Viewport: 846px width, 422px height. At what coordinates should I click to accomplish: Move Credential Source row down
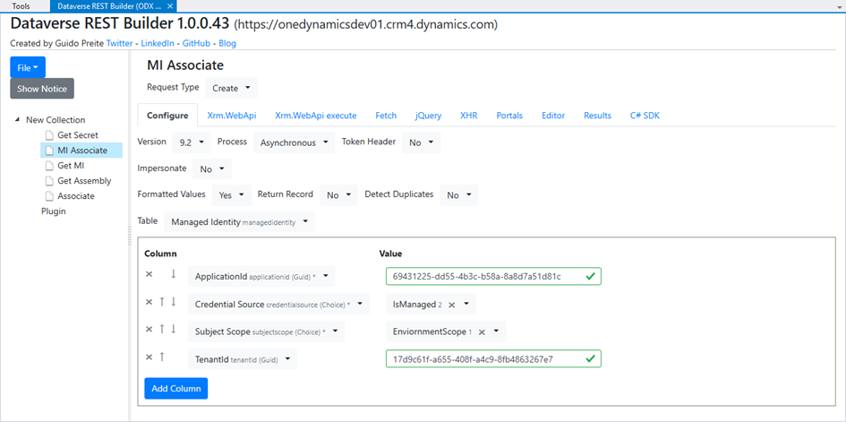pos(173,302)
